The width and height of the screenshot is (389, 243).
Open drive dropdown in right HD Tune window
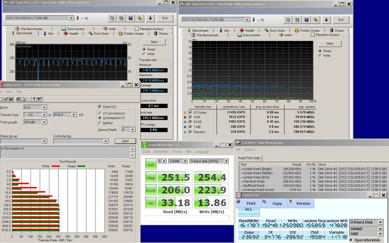click(247, 20)
